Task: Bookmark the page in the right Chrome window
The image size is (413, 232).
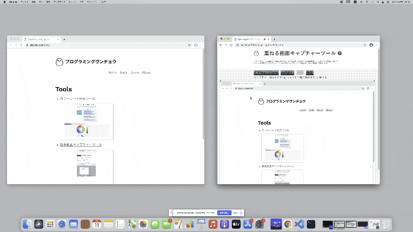Action: tap(365, 45)
